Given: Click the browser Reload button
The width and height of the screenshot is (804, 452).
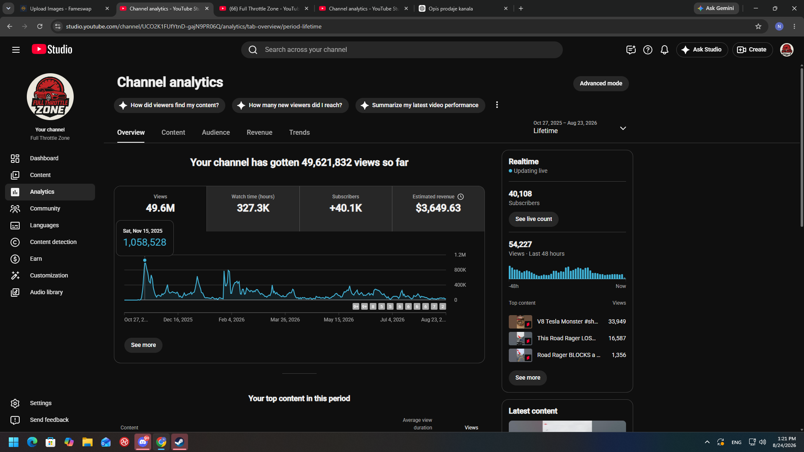Looking at the screenshot, I should point(40,26).
